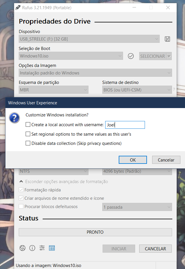Enable Create a local account checkbox
The image size is (185, 269).
(28, 124)
